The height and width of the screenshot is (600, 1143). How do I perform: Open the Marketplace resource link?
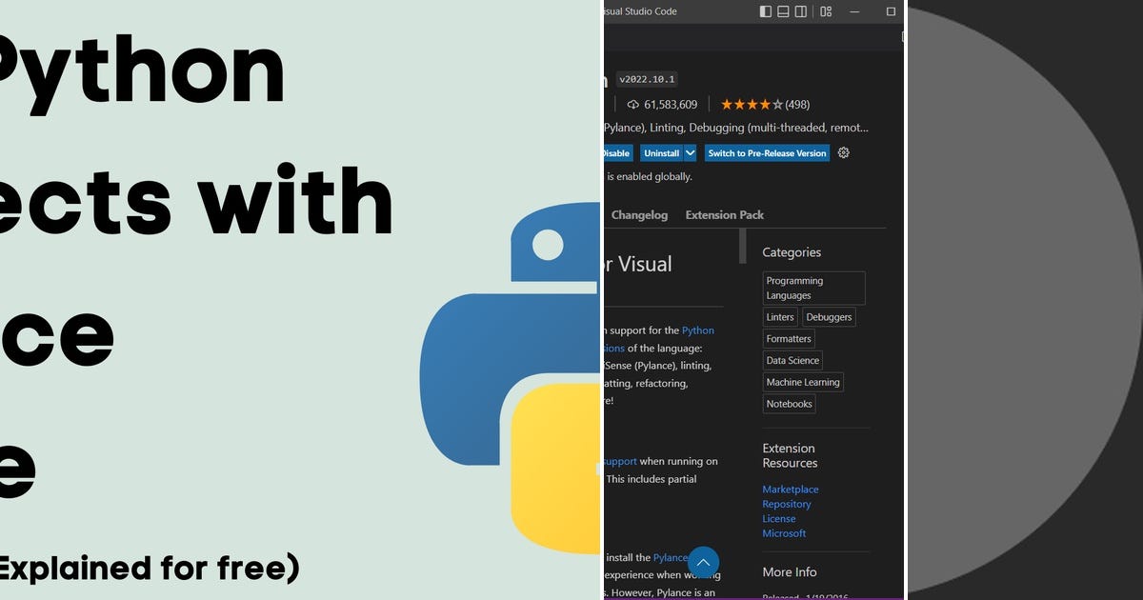791,489
